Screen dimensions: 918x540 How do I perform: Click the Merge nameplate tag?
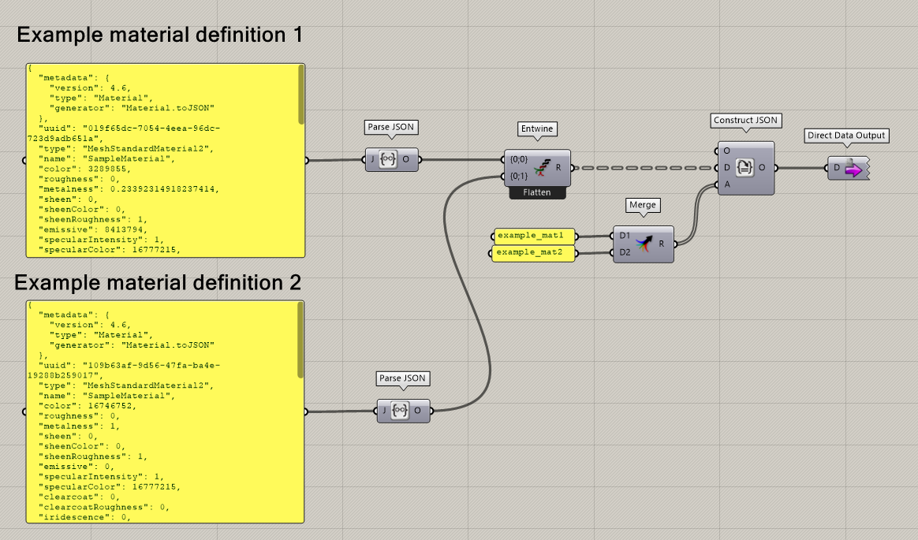click(x=643, y=205)
